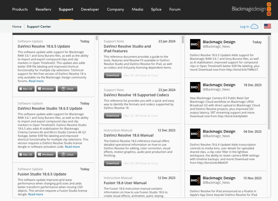Read more about DaVinci Resolve Studio 18.6.5

click(x=72, y=147)
